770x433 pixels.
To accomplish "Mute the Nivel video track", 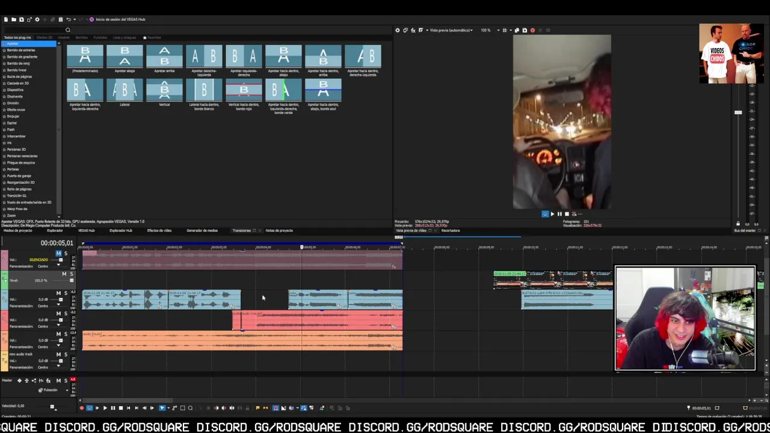I will point(64,274).
